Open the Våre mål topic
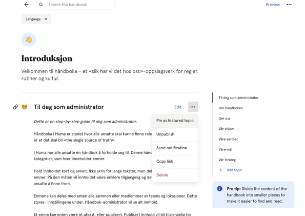Viewport: 305px width, 216px height. [x=225, y=149]
